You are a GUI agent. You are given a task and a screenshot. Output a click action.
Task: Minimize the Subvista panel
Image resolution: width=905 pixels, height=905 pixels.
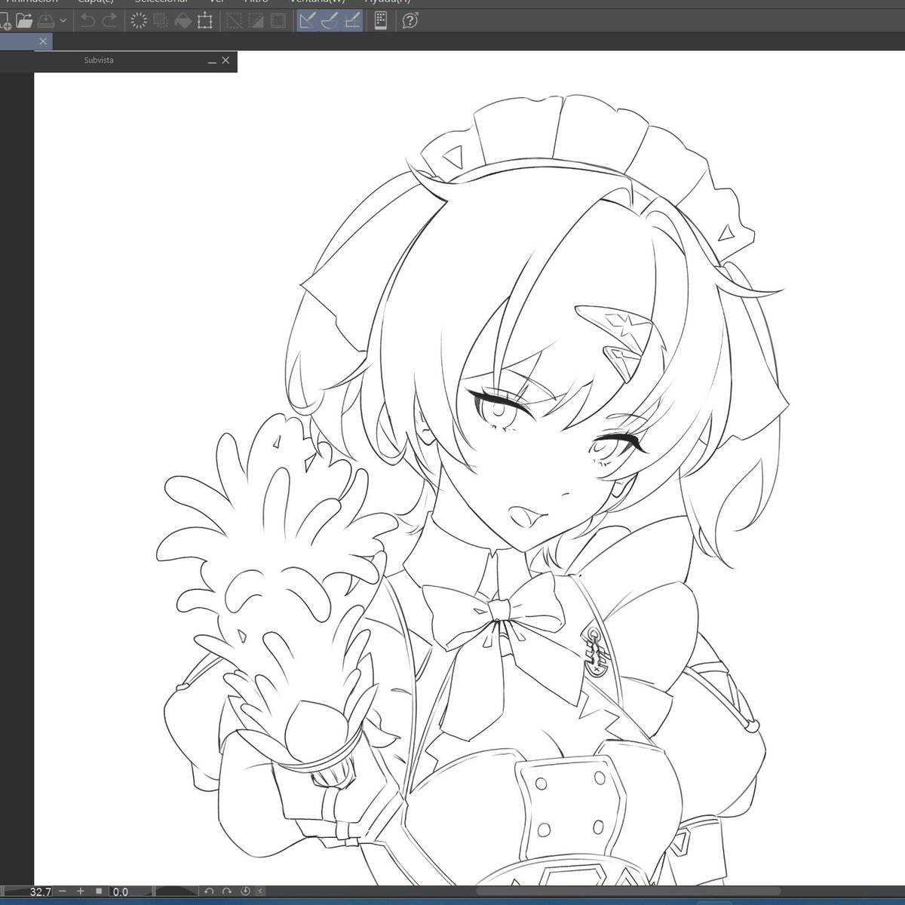[x=213, y=61]
